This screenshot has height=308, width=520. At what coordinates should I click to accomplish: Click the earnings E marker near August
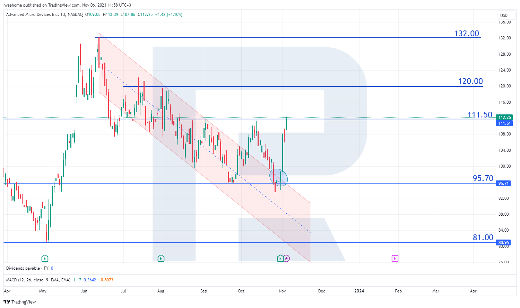[161, 258]
